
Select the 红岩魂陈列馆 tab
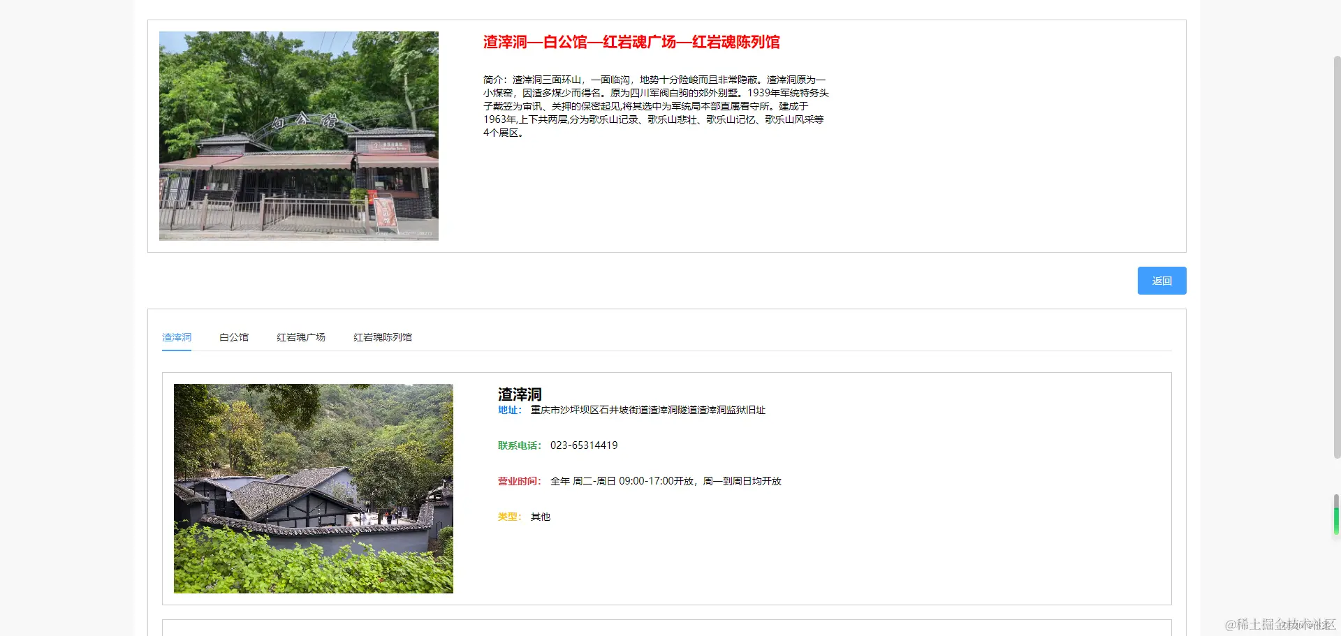pyautogui.click(x=382, y=337)
